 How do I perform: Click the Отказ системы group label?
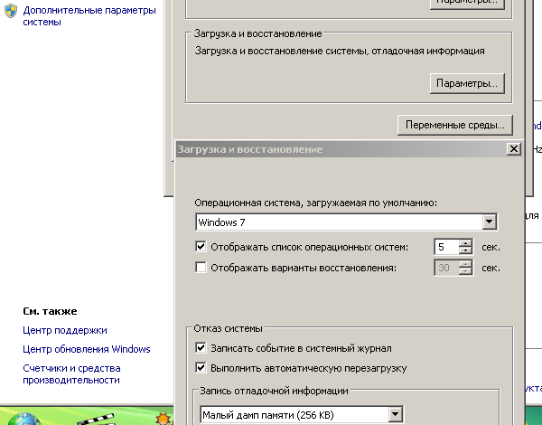229,328
